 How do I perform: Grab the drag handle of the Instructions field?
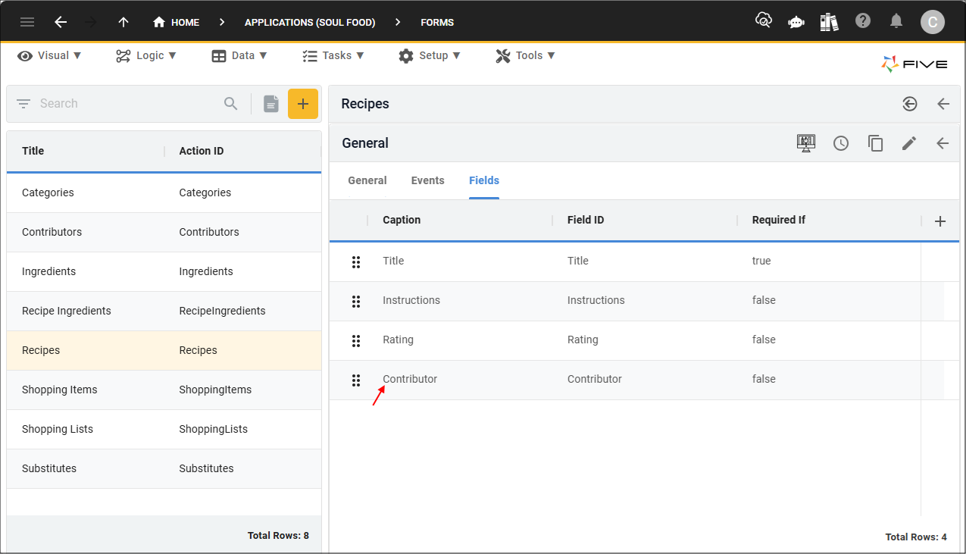(356, 301)
